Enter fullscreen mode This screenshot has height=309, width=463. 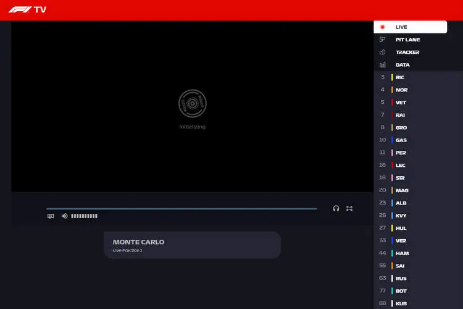click(349, 208)
